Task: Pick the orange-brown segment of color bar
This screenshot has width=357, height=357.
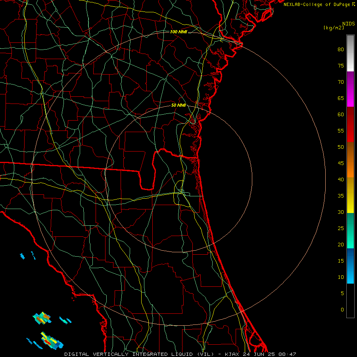Action: pos(350,160)
